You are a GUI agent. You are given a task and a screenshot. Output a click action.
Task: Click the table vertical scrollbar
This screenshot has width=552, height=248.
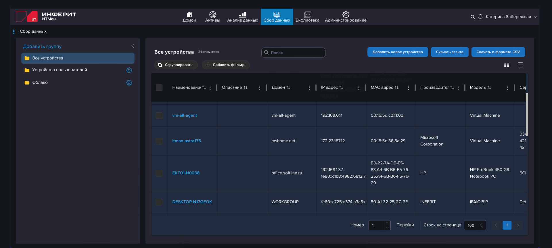coord(527,114)
